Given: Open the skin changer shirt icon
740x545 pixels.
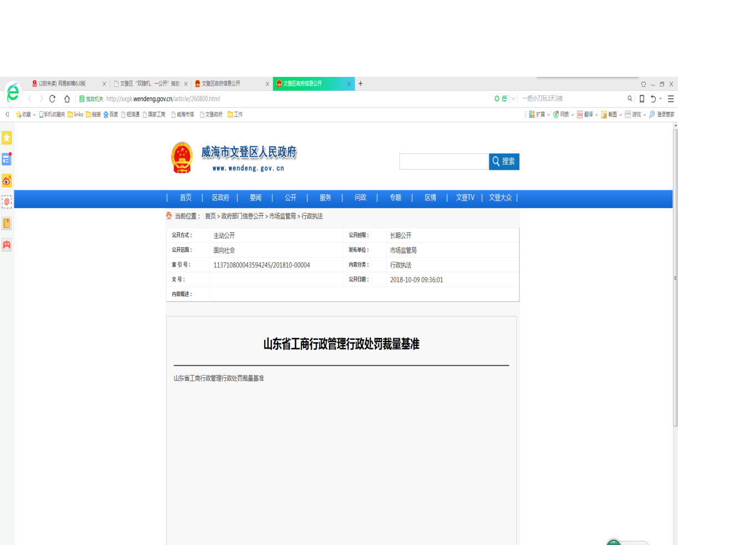Looking at the screenshot, I should 643,84.
